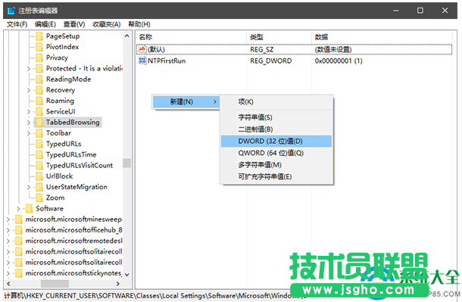The width and height of the screenshot is (462, 302).
Task: Open the 编辑(E) menu
Action: (45, 24)
